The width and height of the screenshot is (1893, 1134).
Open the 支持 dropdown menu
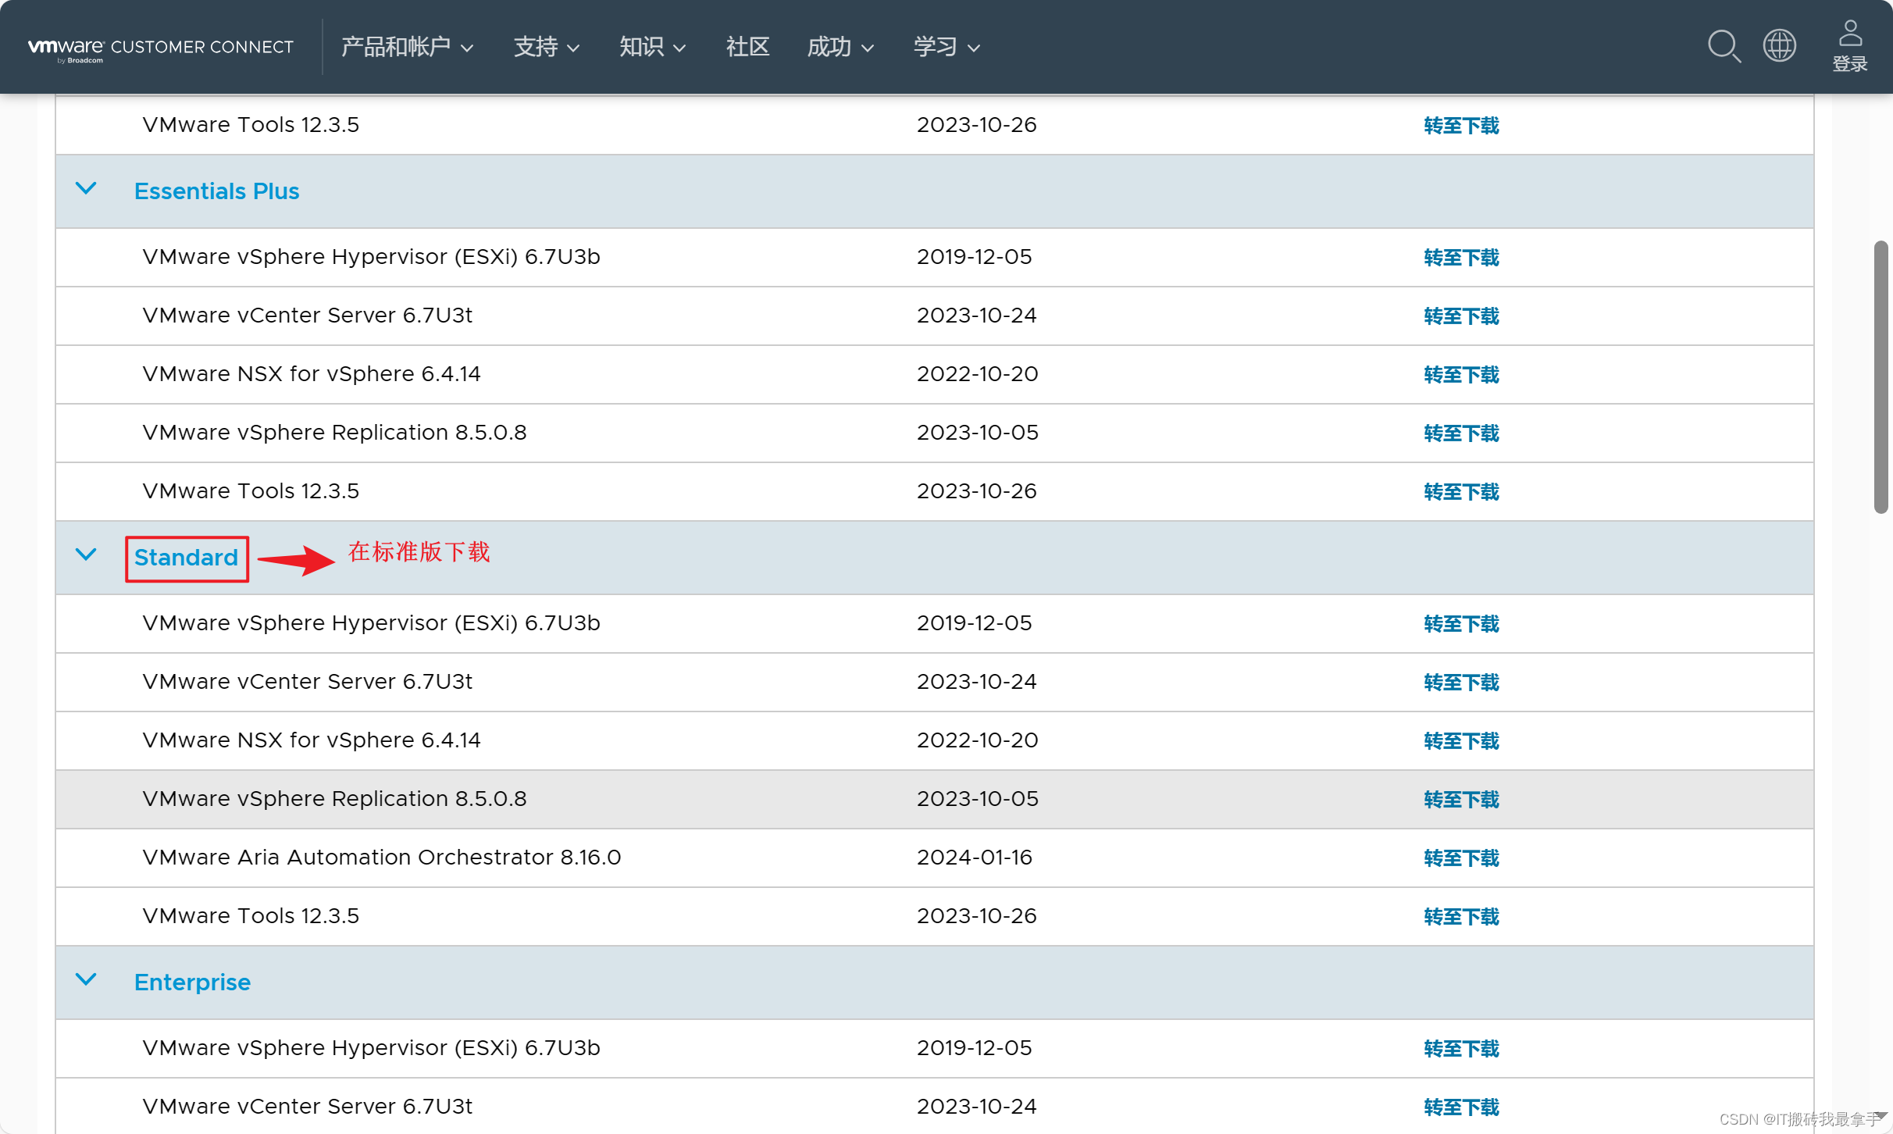point(547,47)
